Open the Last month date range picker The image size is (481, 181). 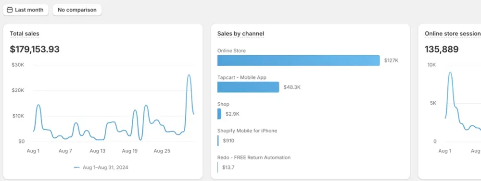26,10
